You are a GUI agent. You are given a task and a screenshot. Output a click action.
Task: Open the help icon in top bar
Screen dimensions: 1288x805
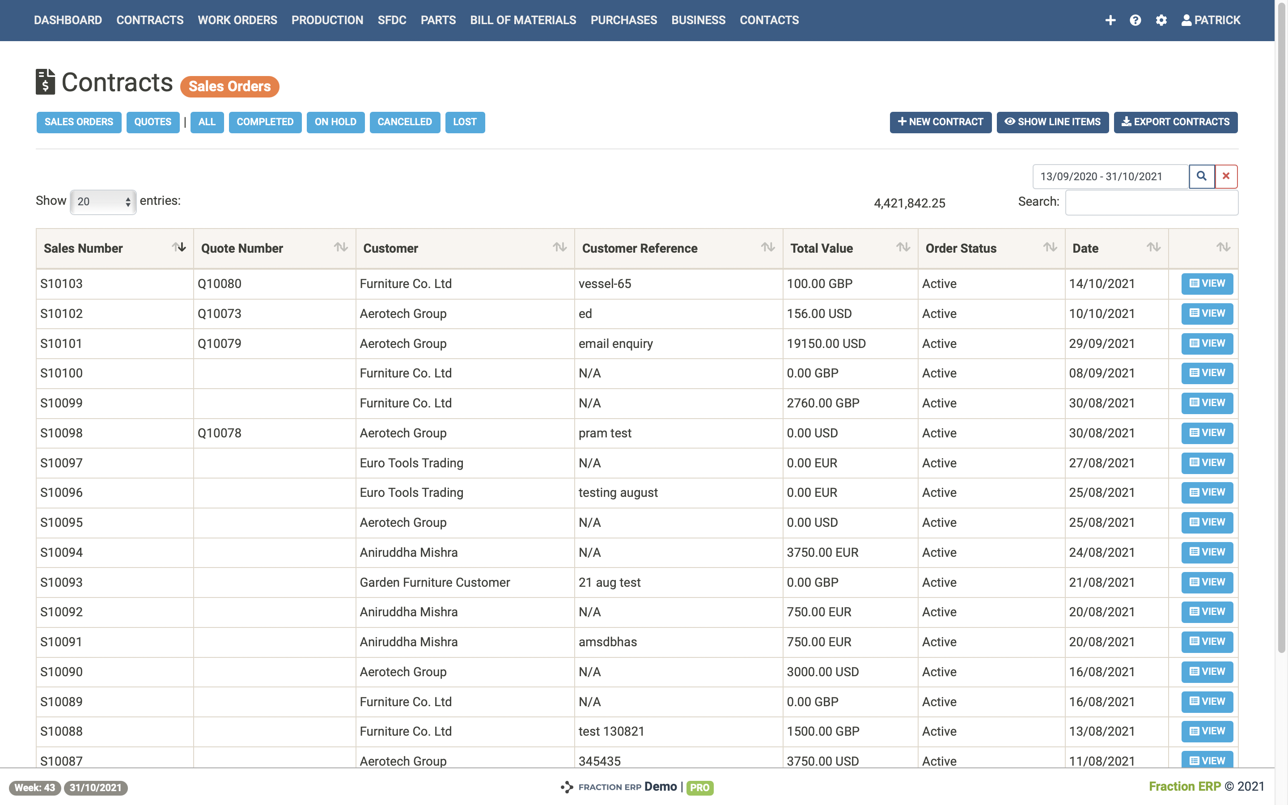point(1136,20)
